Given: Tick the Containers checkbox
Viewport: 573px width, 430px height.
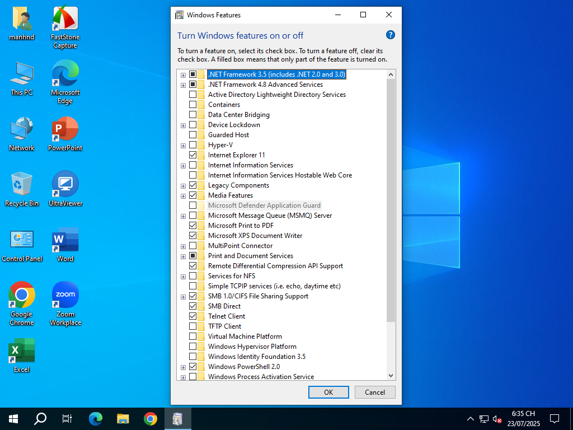Looking at the screenshot, I should 193,105.
